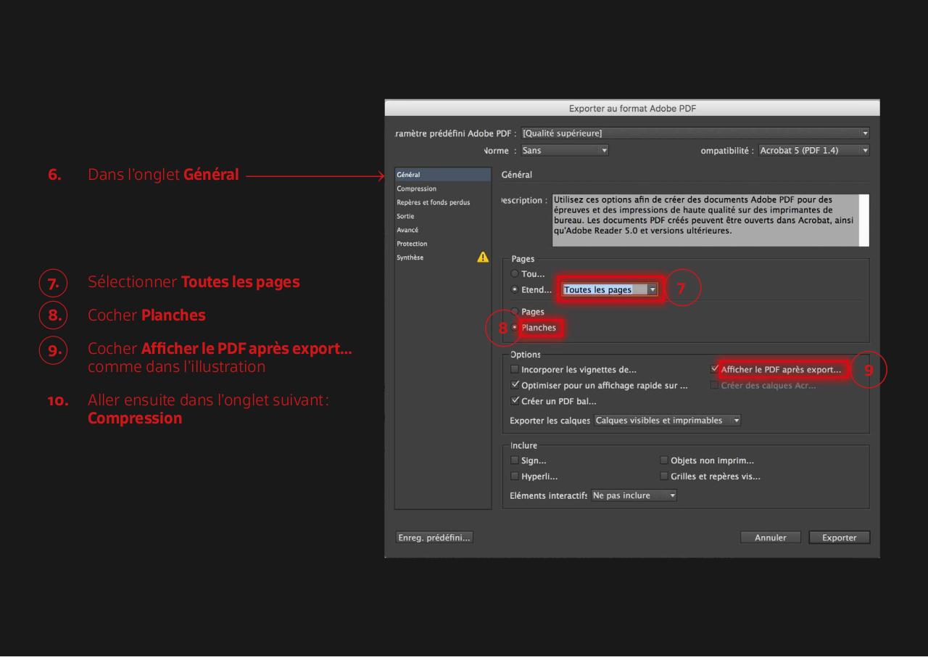The height and width of the screenshot is (657, 928).
Task: Choose the Planches radio option
Action: 515,328
